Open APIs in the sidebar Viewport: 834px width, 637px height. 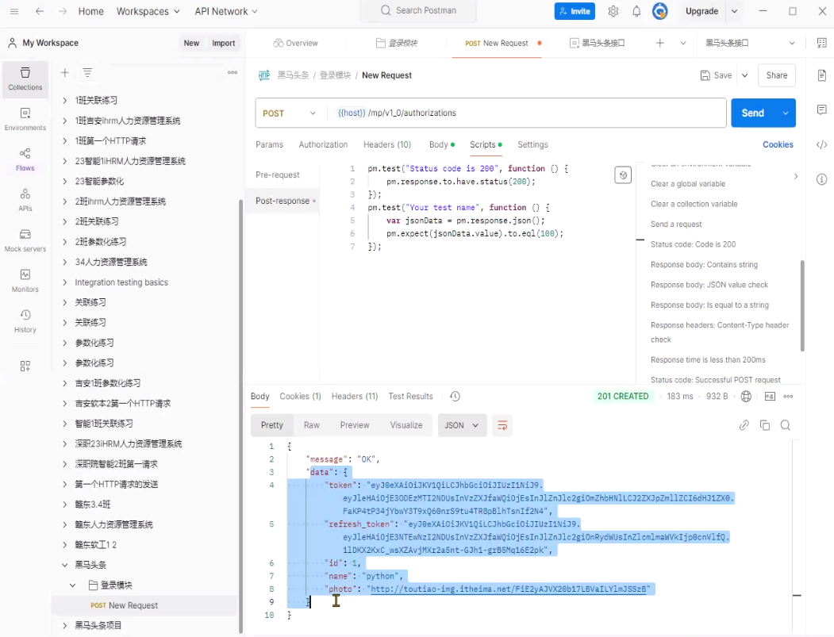25,200
